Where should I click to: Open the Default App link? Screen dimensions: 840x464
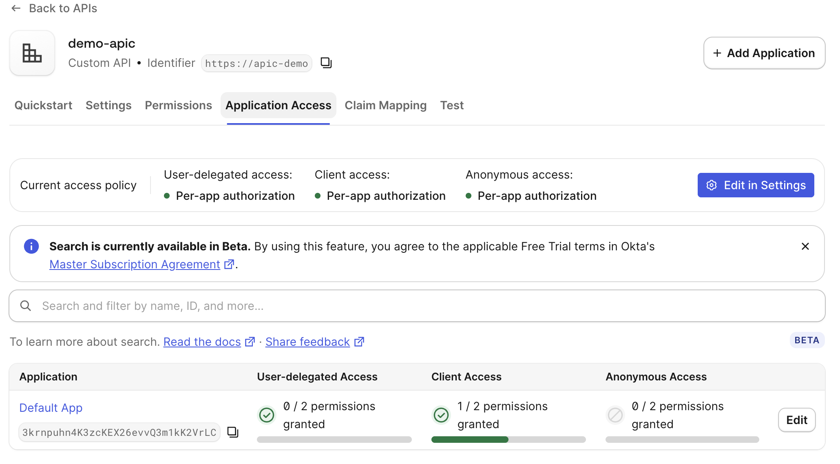point(51,408)
